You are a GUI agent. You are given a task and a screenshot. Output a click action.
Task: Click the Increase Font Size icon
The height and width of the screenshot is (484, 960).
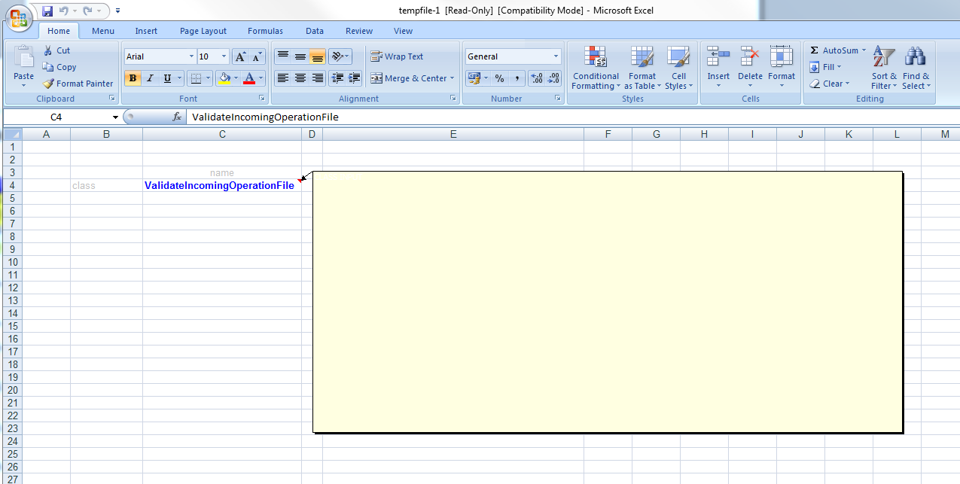(x=240, y=56)
